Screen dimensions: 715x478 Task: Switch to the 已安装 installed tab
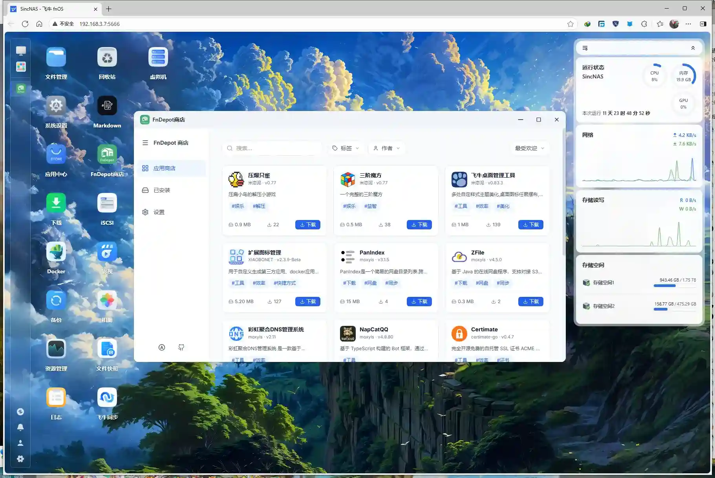pyautogui.click(x=162, y=190)
